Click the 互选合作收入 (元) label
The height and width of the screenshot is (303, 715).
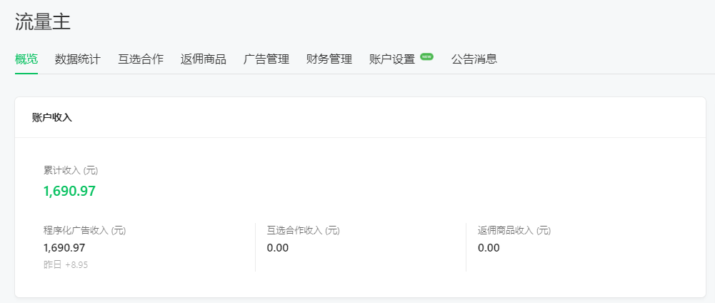tap(304, 230)
